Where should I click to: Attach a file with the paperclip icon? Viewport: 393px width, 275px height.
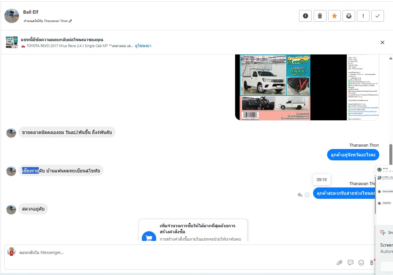[339, 263]
